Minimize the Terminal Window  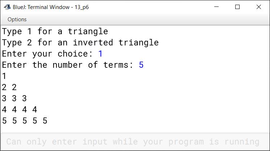tap(216, 7)
